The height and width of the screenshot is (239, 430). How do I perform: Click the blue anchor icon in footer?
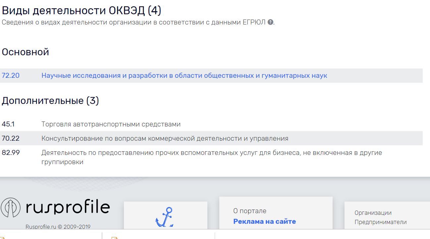coord(165,217)
